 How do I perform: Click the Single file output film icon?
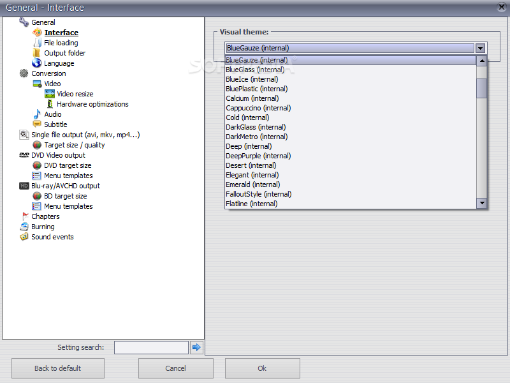24,135
